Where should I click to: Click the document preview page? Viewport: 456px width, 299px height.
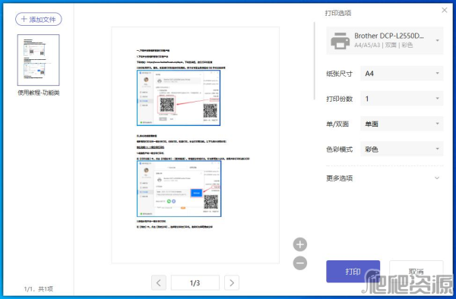(x=195, y=145)
